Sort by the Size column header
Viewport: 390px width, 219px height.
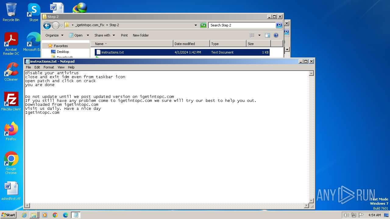coord(258,44)
